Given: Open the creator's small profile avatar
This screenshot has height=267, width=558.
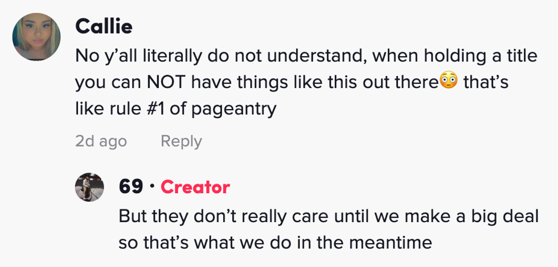Looking at the screenshot, I should click(89, 187).
